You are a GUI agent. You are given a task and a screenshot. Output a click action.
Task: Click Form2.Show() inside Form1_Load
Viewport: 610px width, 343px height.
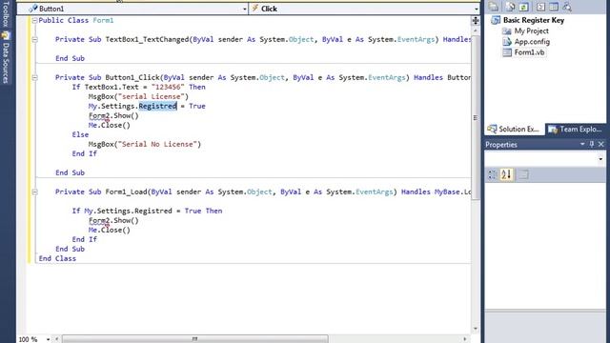click(113, 220)
